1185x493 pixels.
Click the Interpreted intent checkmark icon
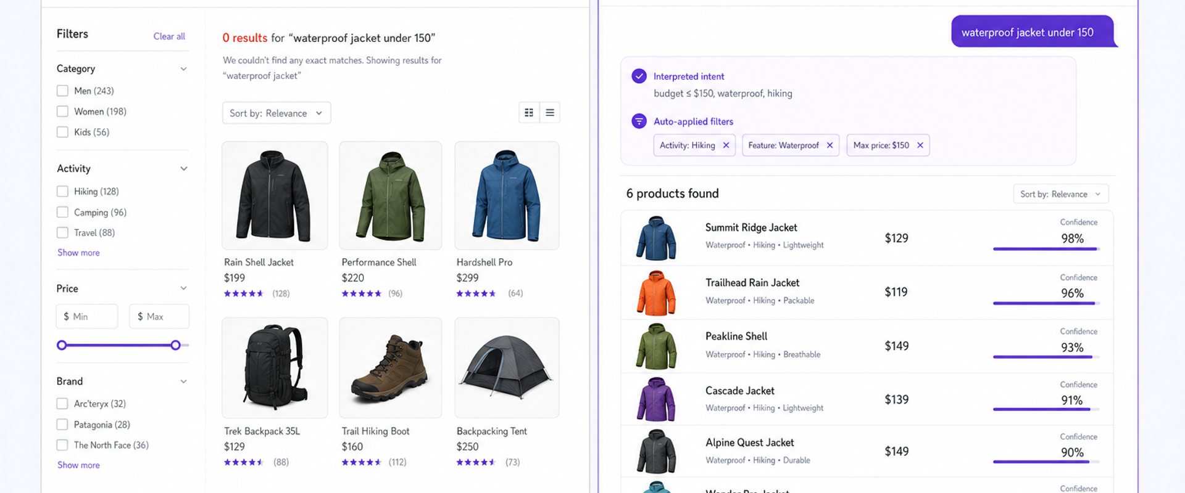click(639, 76)
